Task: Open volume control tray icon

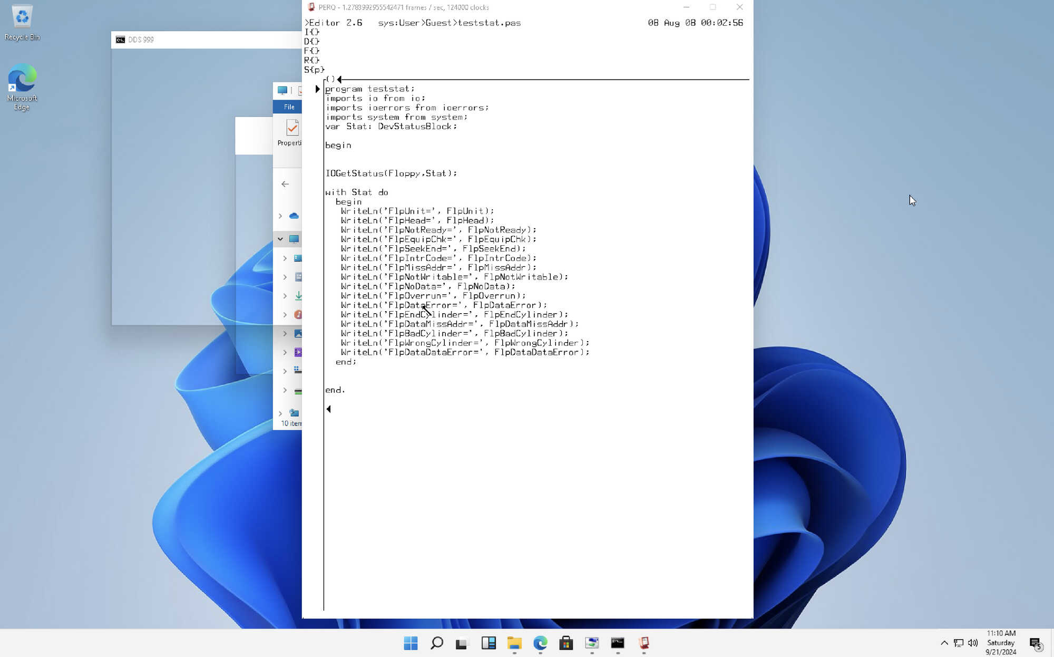Action: 972,643
